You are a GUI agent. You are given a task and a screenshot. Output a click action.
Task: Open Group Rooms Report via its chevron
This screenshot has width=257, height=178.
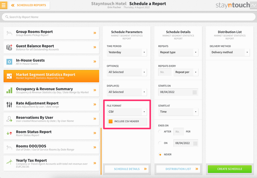click(x=95, y=33)
